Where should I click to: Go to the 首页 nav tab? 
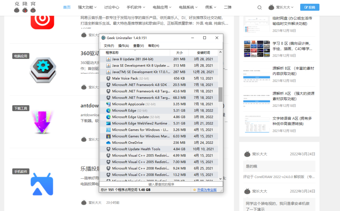click(x=67, y=7)
